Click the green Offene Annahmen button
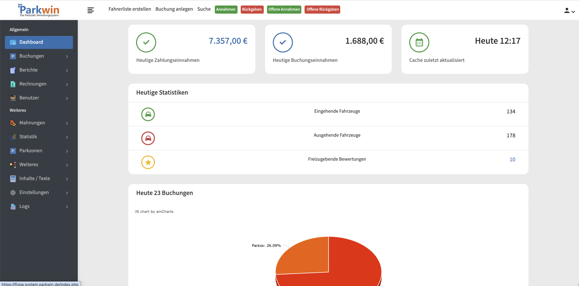This screenshot has width=579, height=286. pos(284,9)
